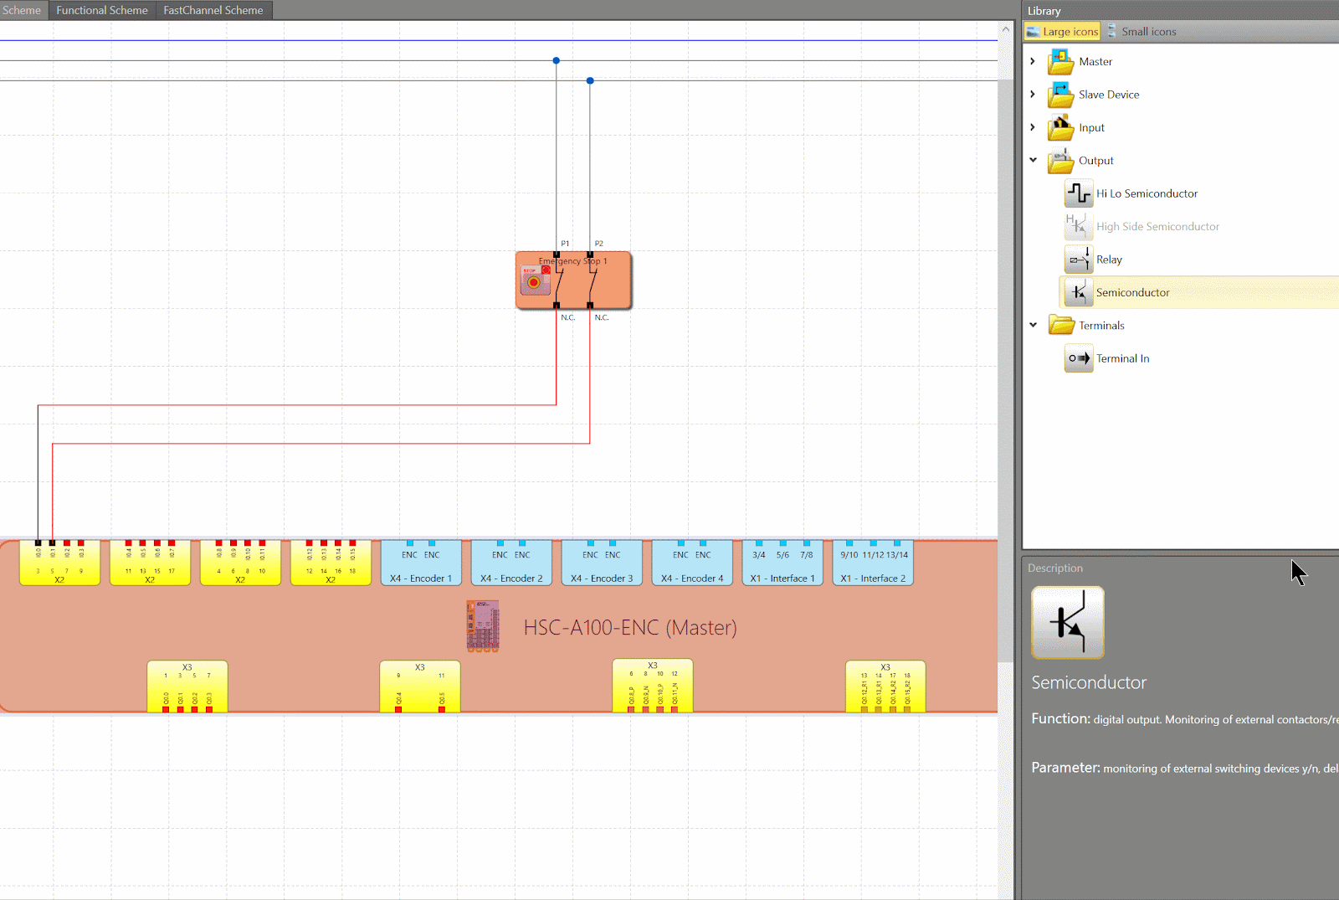Click the large Semiconductor icon in Description
This screenshot has width=1339, height=900.
pyautogui.click(x=1068, y=623)
